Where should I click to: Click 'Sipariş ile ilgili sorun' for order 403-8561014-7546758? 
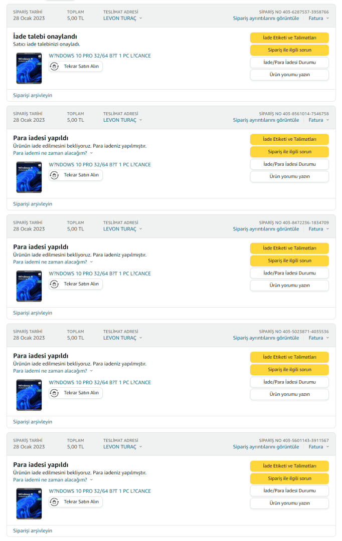coord(289,152)
